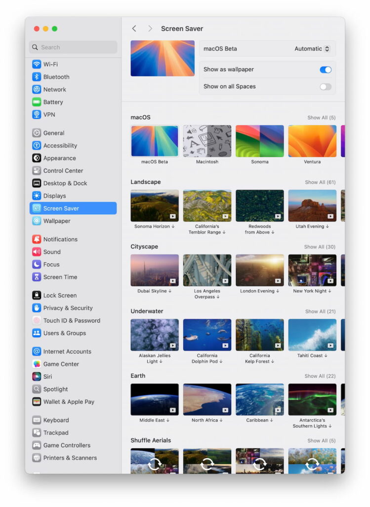
Task: Choose Alaskan Jellies Light thumbnail
Action: pyautogui.click(x=155, y=335)
